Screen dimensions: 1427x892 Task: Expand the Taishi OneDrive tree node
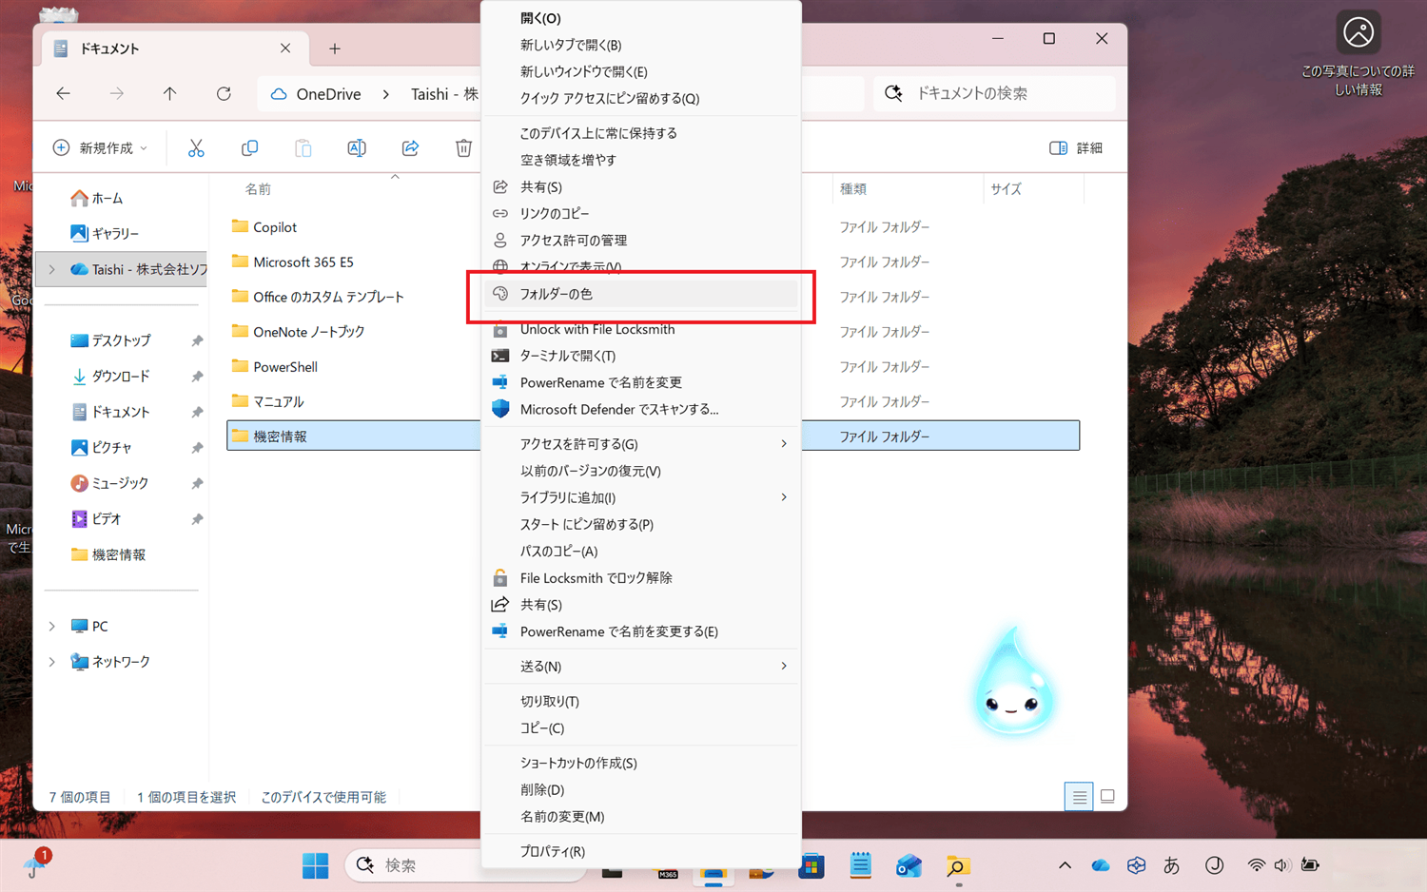(x=52, y=270)
